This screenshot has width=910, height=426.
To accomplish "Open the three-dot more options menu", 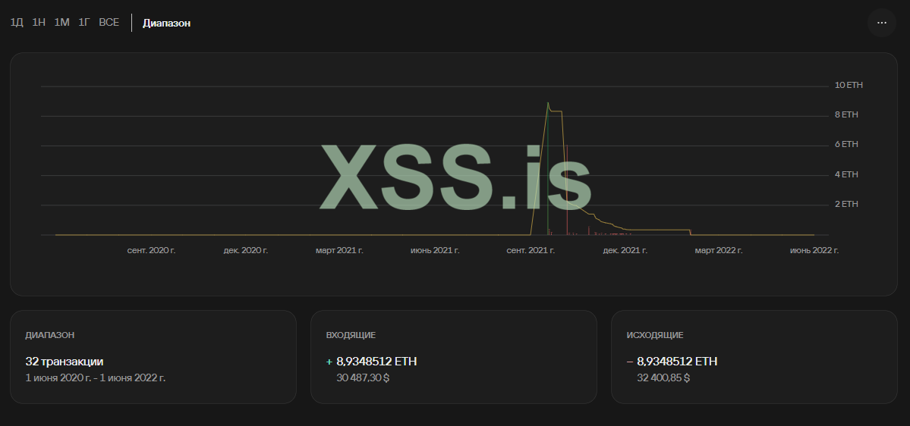I will point(882,23).
